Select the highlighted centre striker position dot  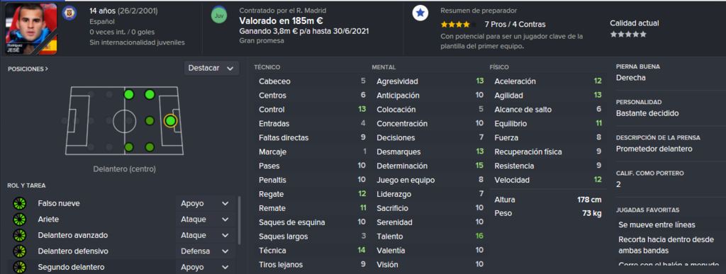[x=170, y=121]
